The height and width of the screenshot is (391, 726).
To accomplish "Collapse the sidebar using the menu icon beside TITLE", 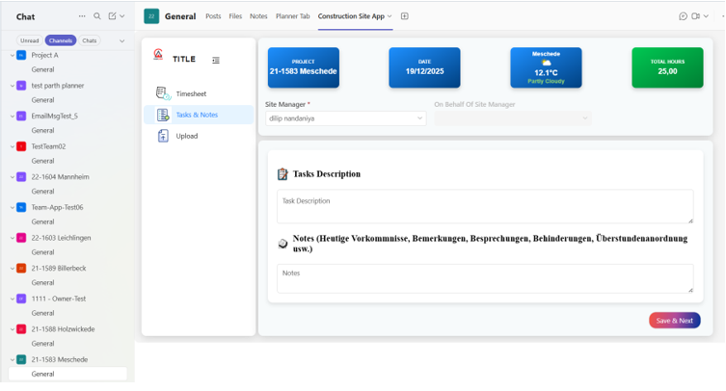I will pyautogui.click(x=216, y=60).
